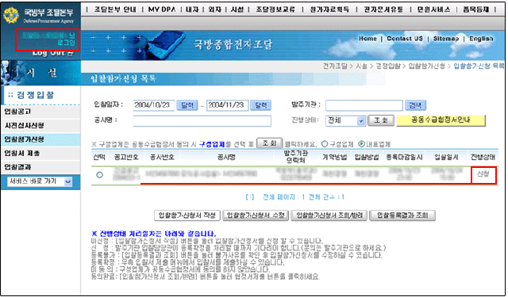This screenshot has width=508, height=297.
Task: Open the 외자 menu
Action: click(x=214, y=10)
